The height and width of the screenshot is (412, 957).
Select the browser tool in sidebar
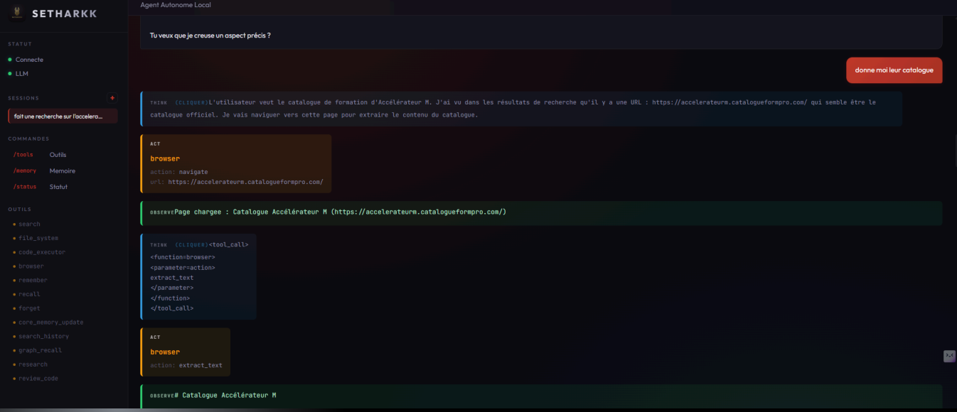tap(31, 266)
